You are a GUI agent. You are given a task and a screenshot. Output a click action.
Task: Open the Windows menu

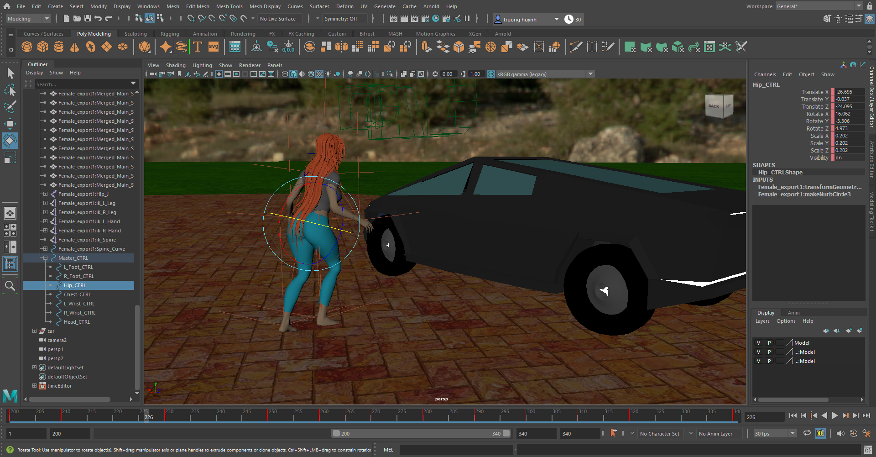(x=148, y=6)
